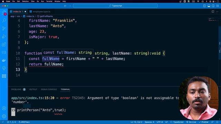Click the feedback icon in status bar
The image size is (221, 124).
pos(212,122)
